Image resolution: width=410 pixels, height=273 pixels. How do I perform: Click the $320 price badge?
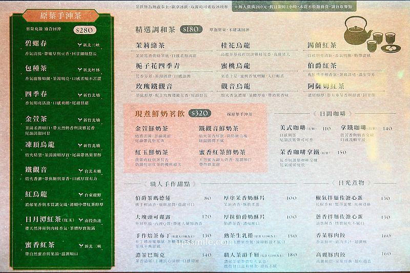(x=198, y=114)
